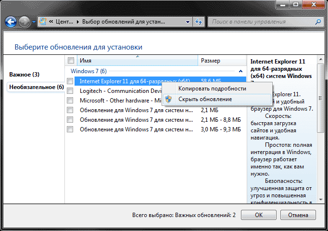This screenshot has width=328, height=231.
Task: Click the shield icon beside Скрыть обновление
Action: pos(168,99)
